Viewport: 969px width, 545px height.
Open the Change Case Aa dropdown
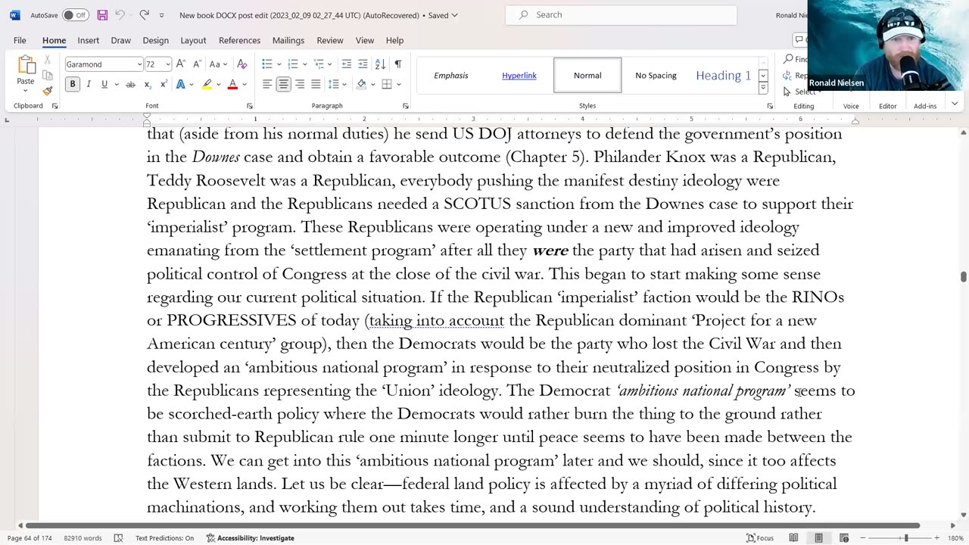tap(218, 64)
